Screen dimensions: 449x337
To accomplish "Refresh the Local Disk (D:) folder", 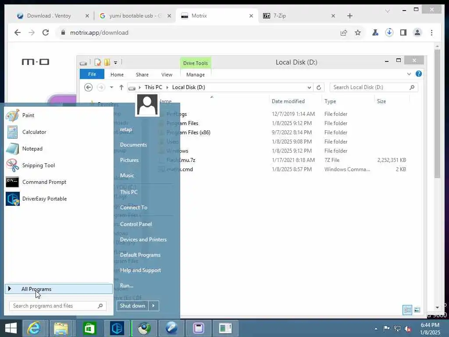I will pos(319,87).
